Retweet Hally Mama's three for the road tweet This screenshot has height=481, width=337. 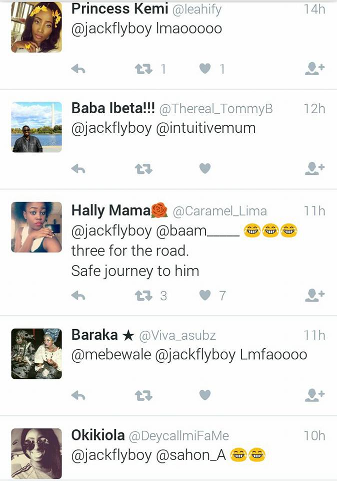[x=143, y=296]
